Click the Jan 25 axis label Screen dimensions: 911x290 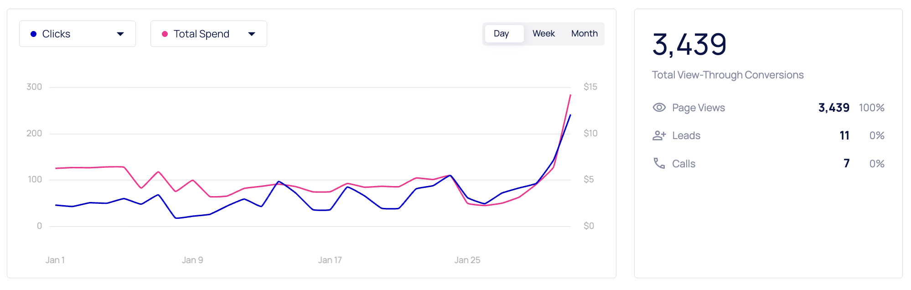(x=467, y=260)
